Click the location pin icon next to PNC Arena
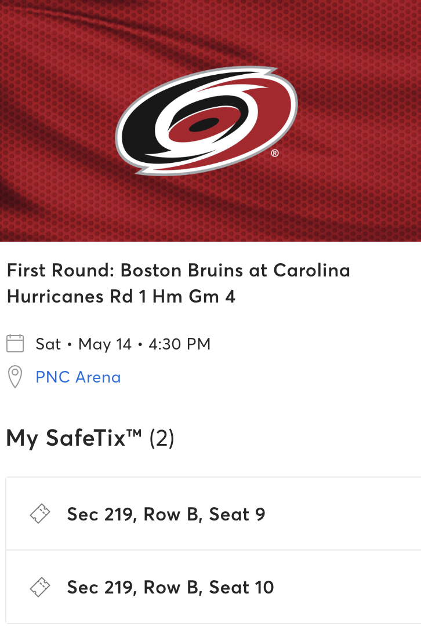This screenshot has width=421, height=630. pos(14,376)
